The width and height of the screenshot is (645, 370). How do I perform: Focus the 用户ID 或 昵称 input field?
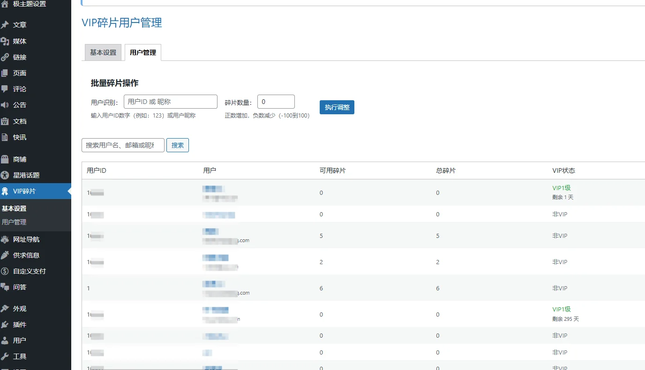[x=171, y=102]
